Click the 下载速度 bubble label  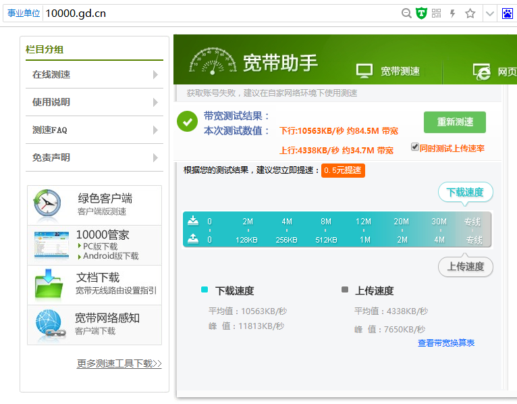pos(465,192)
